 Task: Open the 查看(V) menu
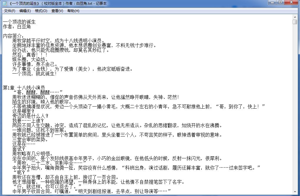click(x=57, y=11)
